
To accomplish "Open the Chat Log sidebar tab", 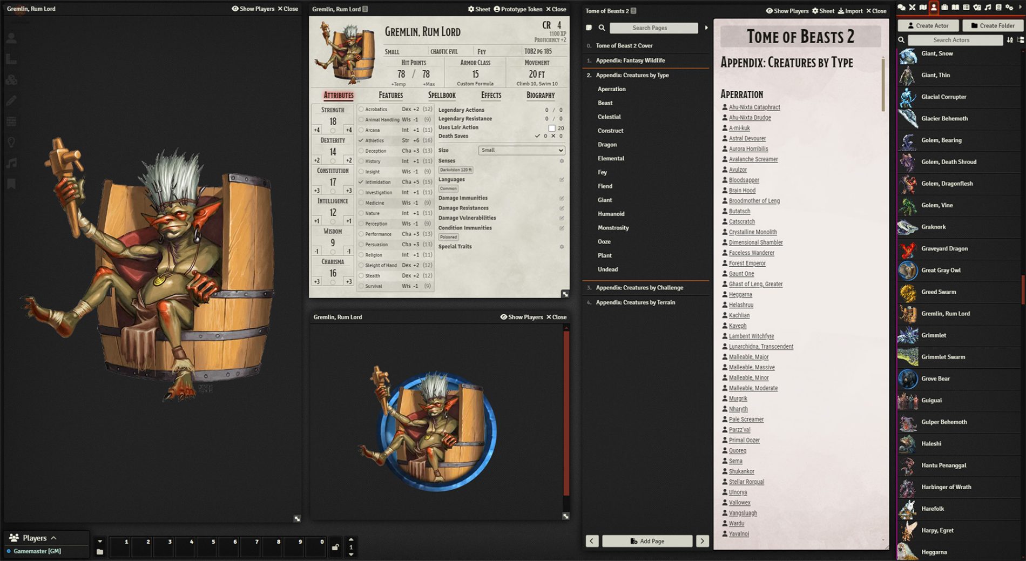I will pyautogui.click(x=901, y=8).
